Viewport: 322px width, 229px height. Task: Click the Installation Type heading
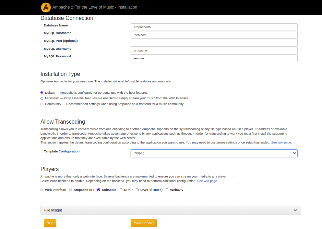coord(60,74)
